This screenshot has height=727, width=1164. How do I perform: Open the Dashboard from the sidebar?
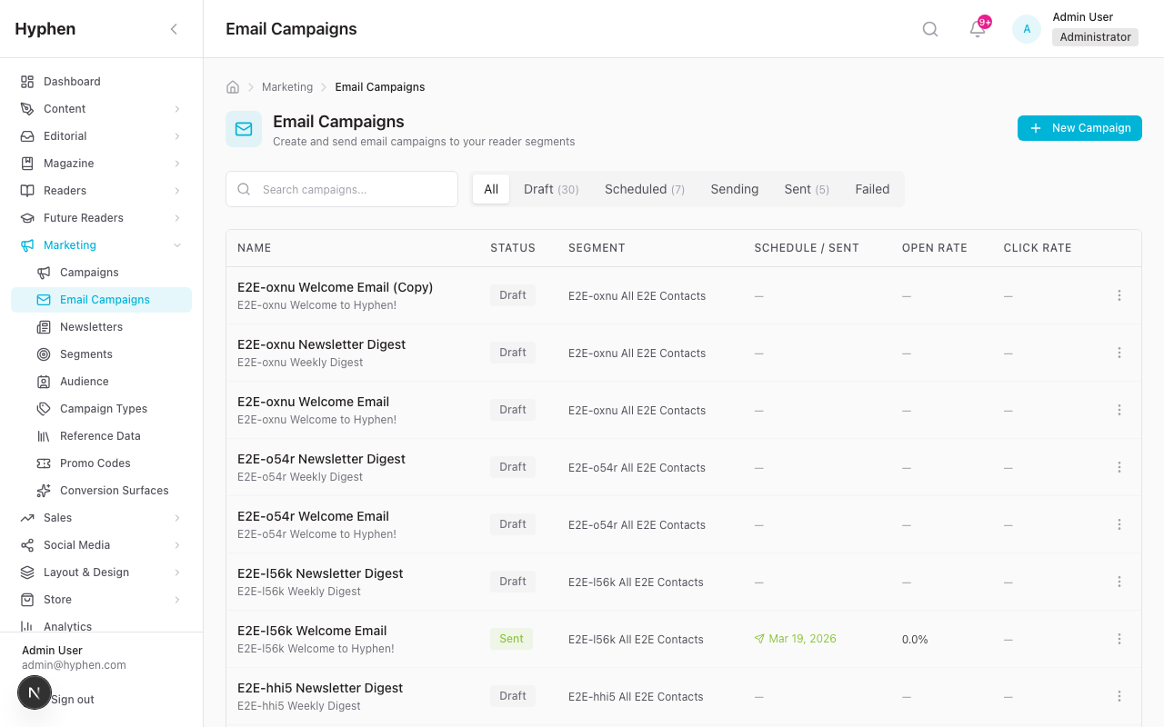click(71, 81)
